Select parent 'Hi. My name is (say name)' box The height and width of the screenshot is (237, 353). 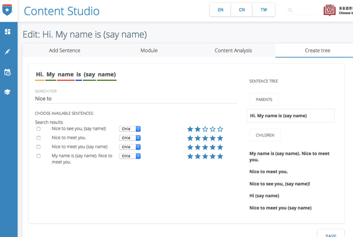pyautogui.click(x=291, y=116)
